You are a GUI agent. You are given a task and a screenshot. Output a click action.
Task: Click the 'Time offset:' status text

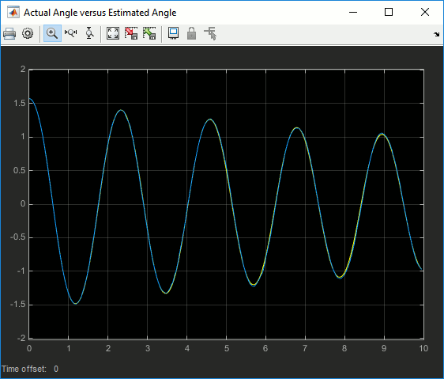click(24, 369)
